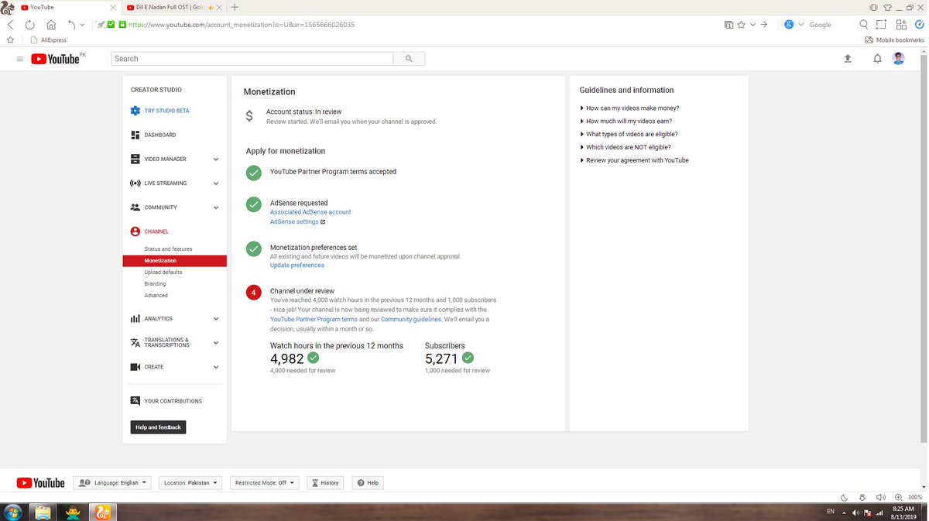Open the account avatar menu
This screenshot has width=929, height=521.
click(899, 58)
